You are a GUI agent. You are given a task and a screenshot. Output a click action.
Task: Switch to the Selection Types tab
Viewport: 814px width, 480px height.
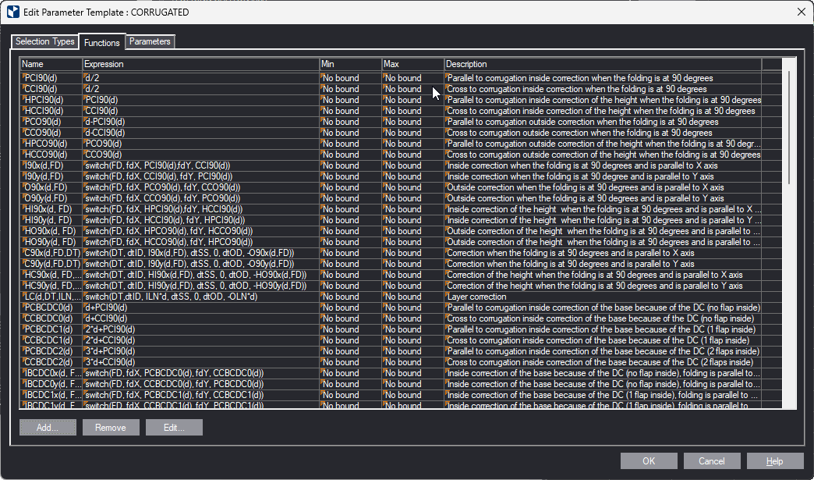point(45,41)
